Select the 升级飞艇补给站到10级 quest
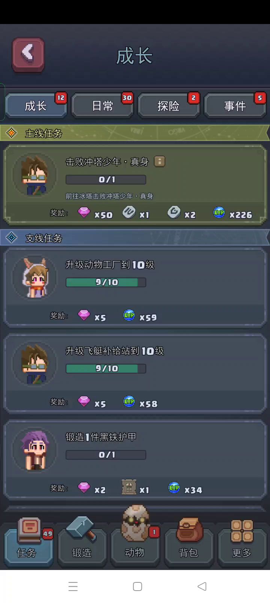Image resolution: width=270 pixels, height=603 pixels. (135, 374)
